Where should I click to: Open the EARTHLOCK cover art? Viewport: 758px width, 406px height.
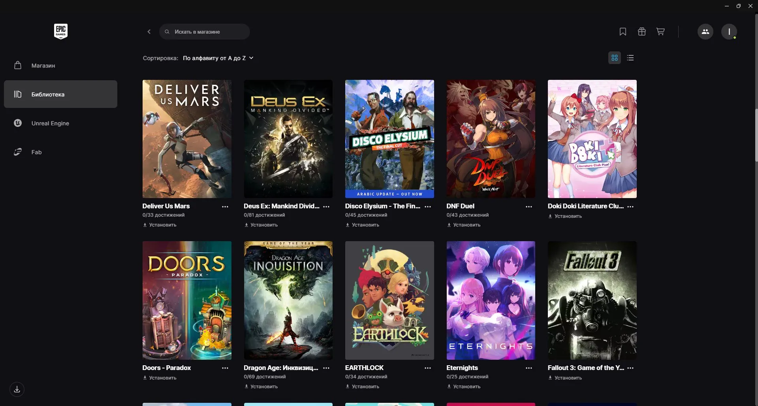389,300
